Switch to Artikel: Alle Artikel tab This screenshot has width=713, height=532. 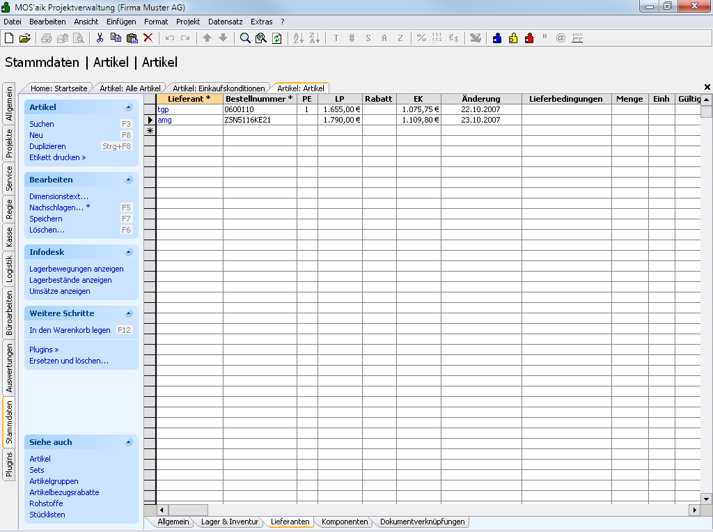coord(130,88)
